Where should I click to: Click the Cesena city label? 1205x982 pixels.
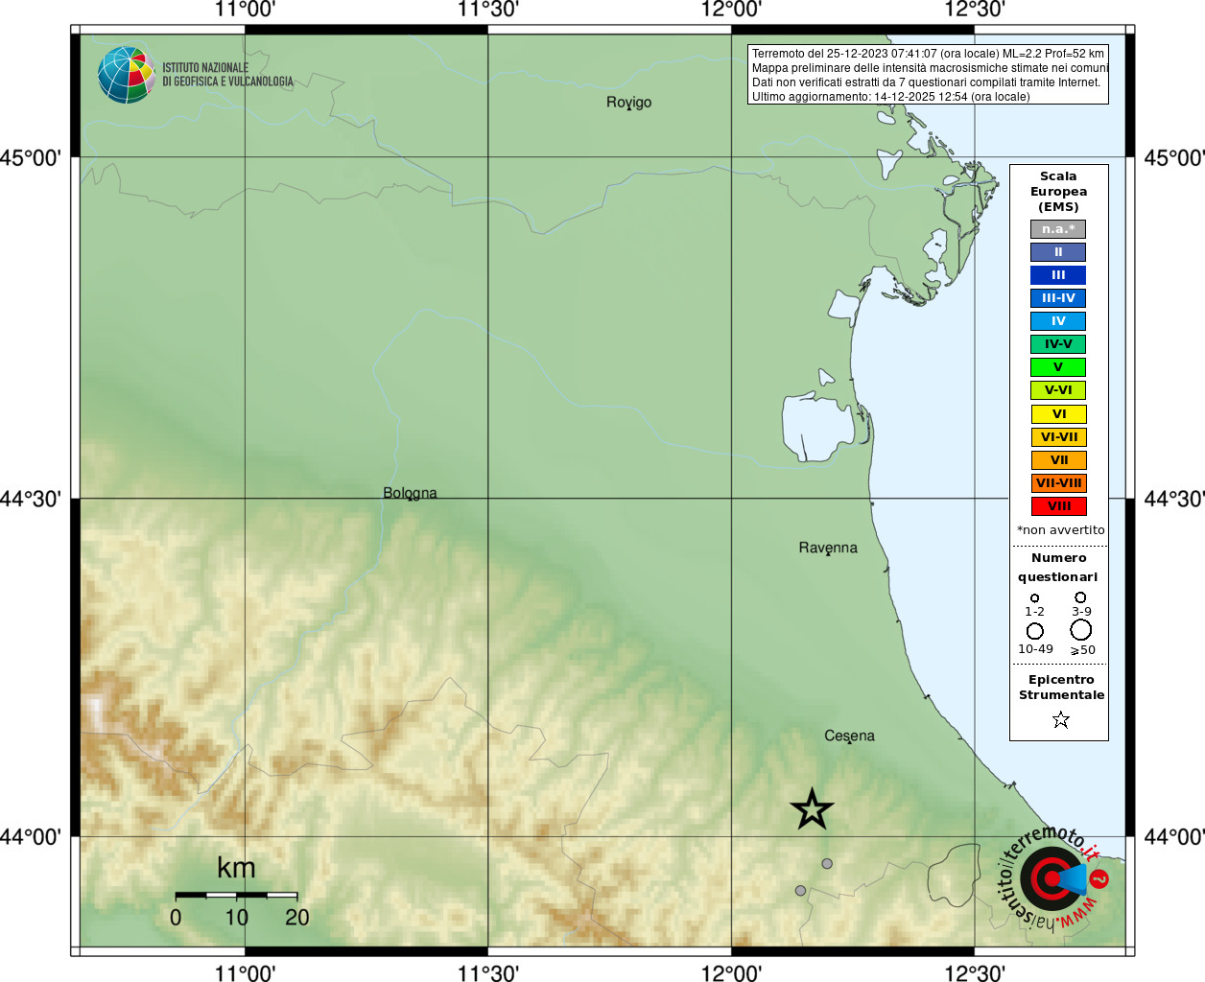click(x=849, y=736)
